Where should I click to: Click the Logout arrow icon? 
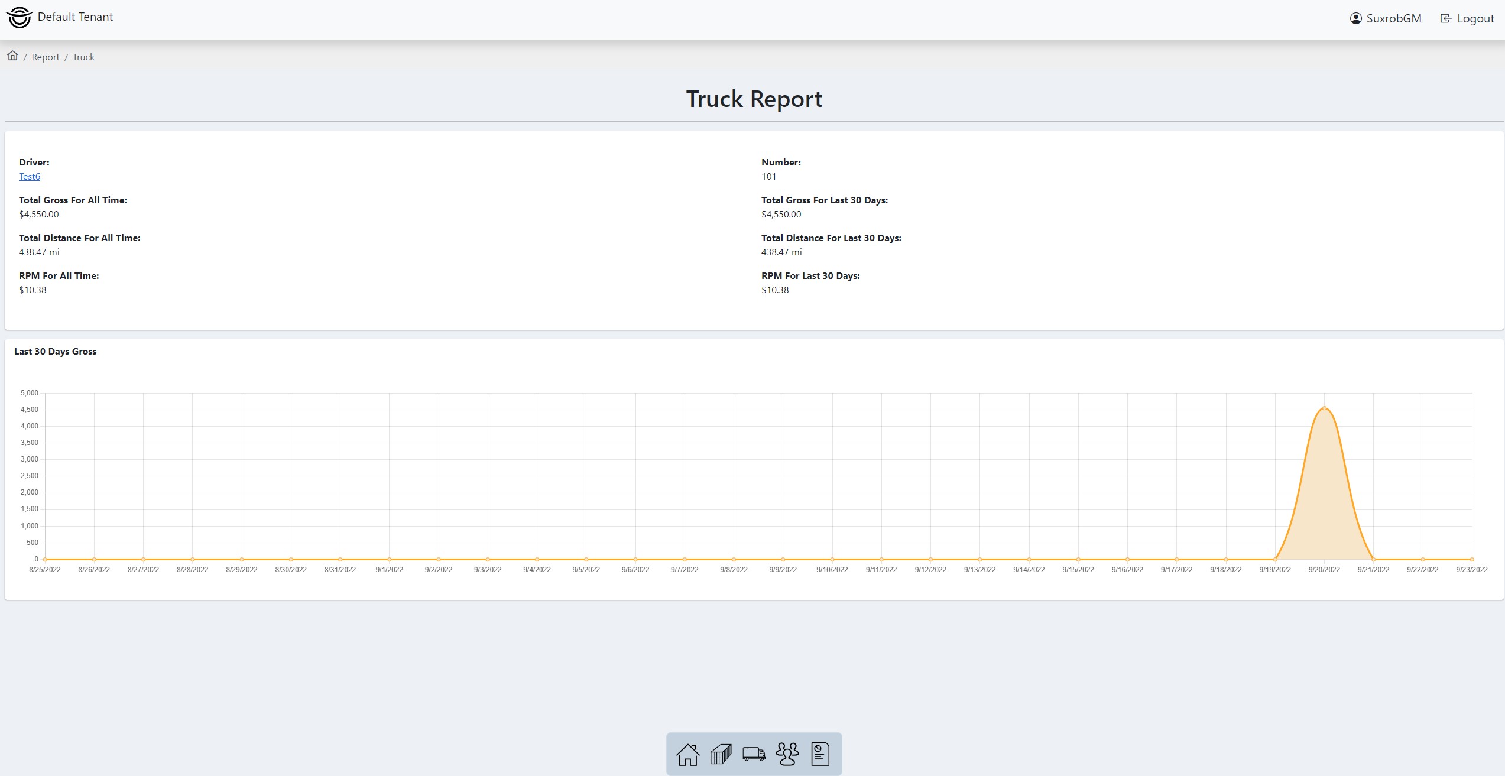pos(1445,18)
